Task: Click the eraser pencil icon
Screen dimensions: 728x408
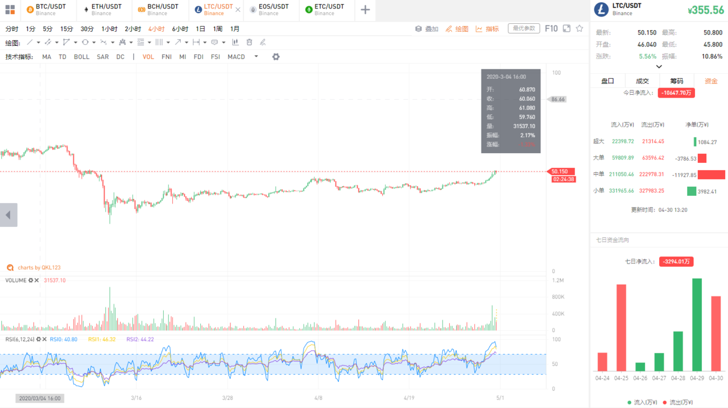Action: 263,43
